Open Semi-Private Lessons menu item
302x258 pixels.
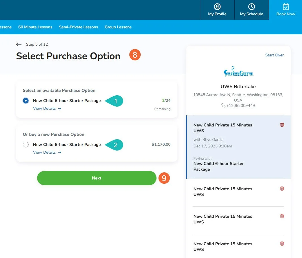pyautogui.click(x=78, y=27)
